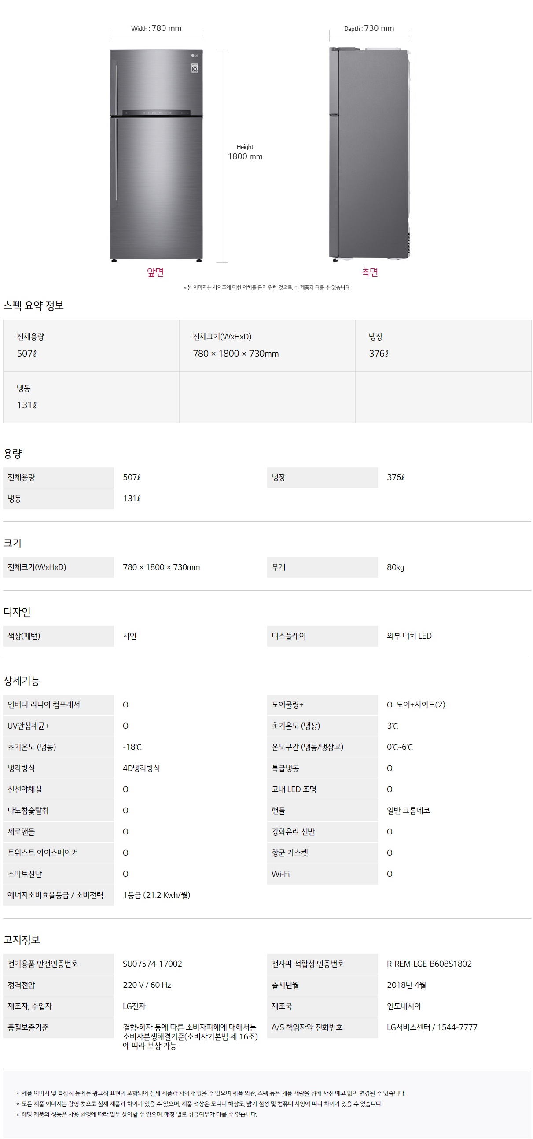Viewport: 533px width, 1139px height.
Task: Click the 전체크기(WxHxD) summary cell
Action: point(267,345)
